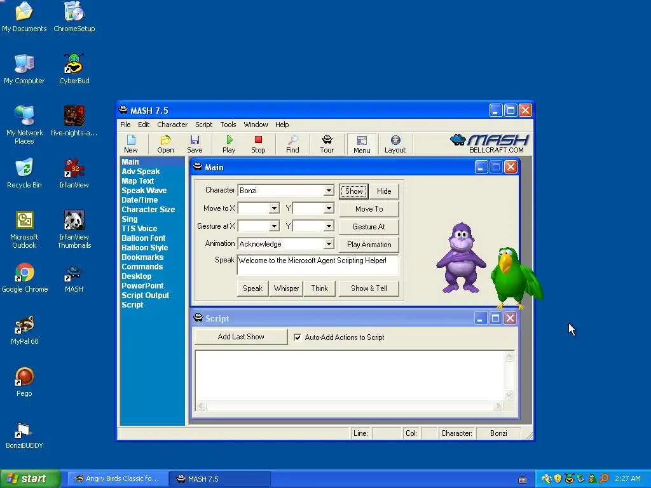
Task: Toggle Auto-Add Actions to Script checkbox
Action: tap(298, 337)
